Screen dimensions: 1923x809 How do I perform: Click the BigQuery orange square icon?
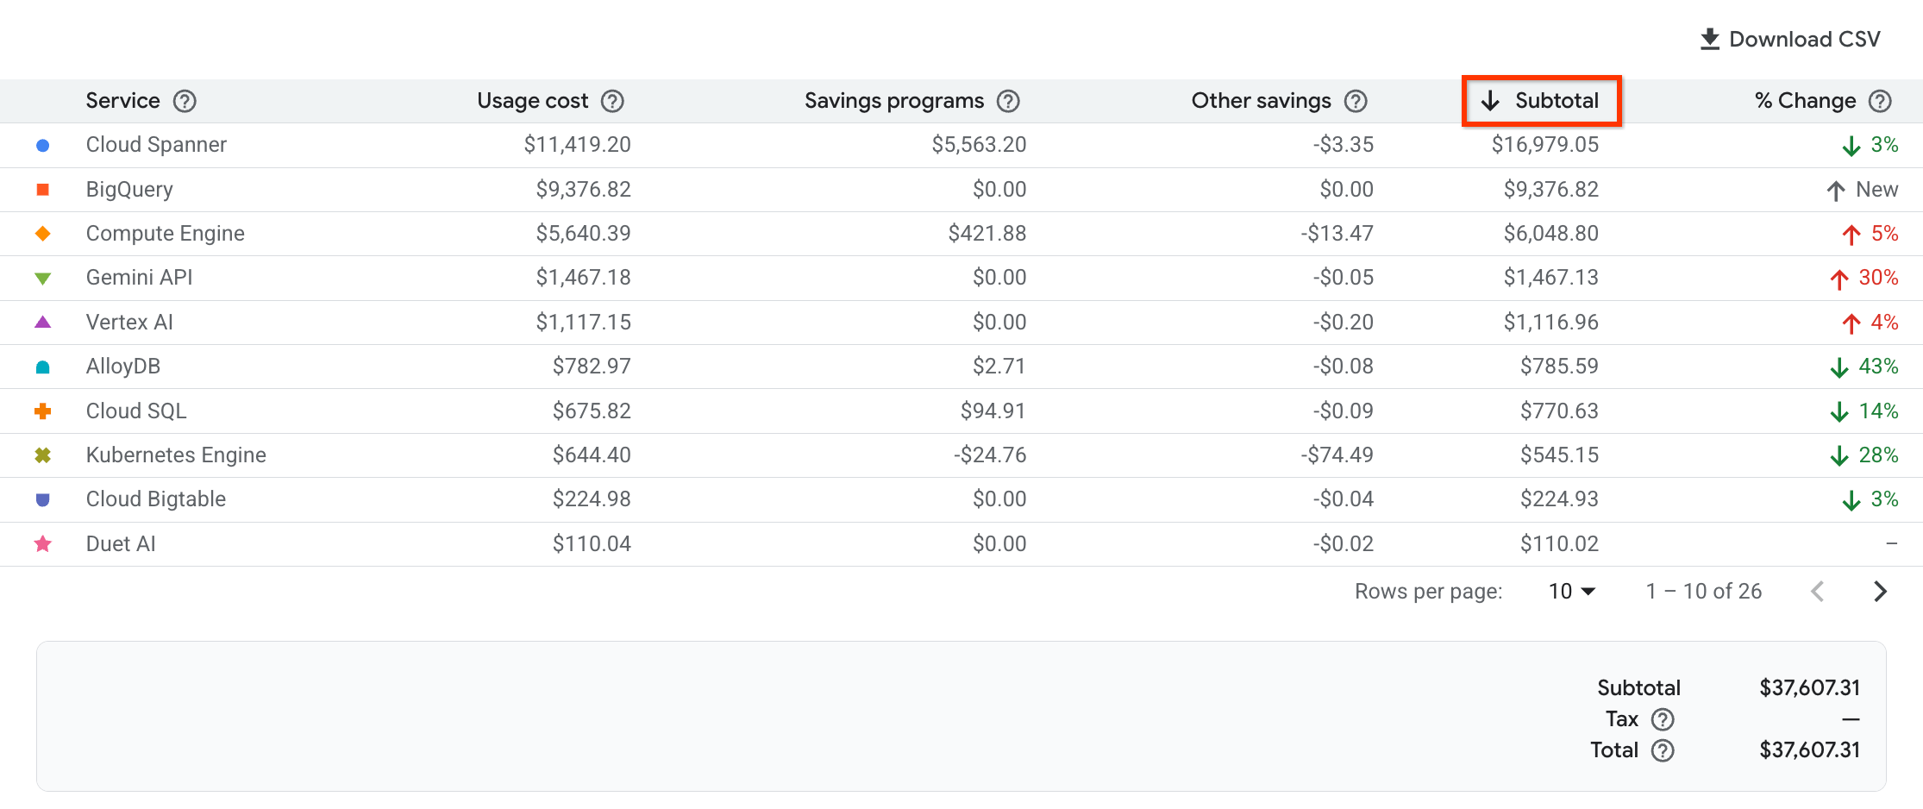[42, 189]
